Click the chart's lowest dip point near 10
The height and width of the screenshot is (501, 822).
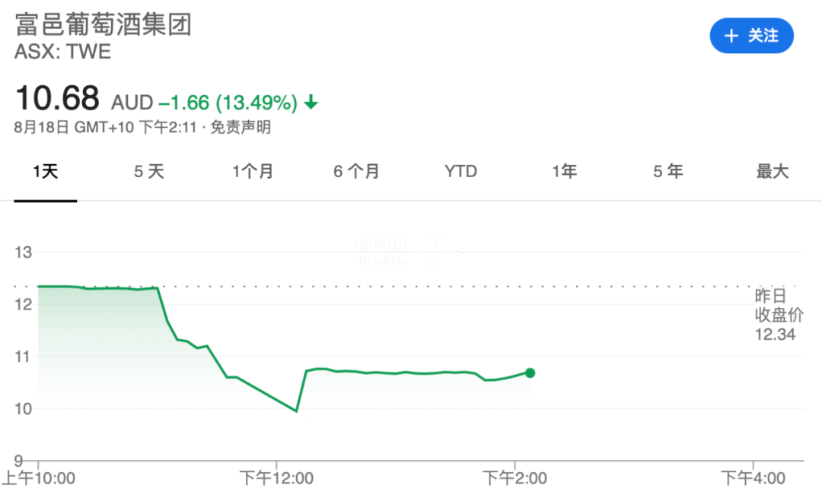pyautogui.click(x=296, y=411)
